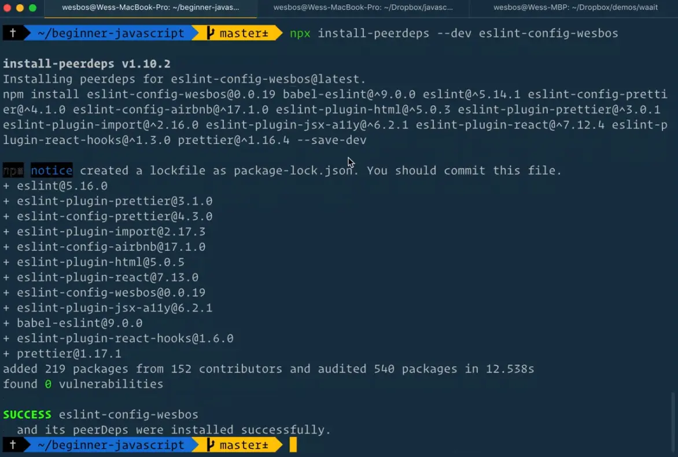Click the yellow minimize window button
Screen dimensions: 678x457
(20, 8)
